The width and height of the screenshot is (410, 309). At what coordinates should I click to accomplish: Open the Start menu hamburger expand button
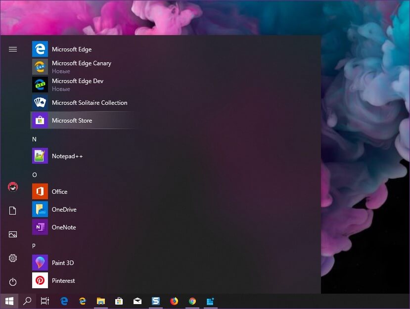(13, 49)
